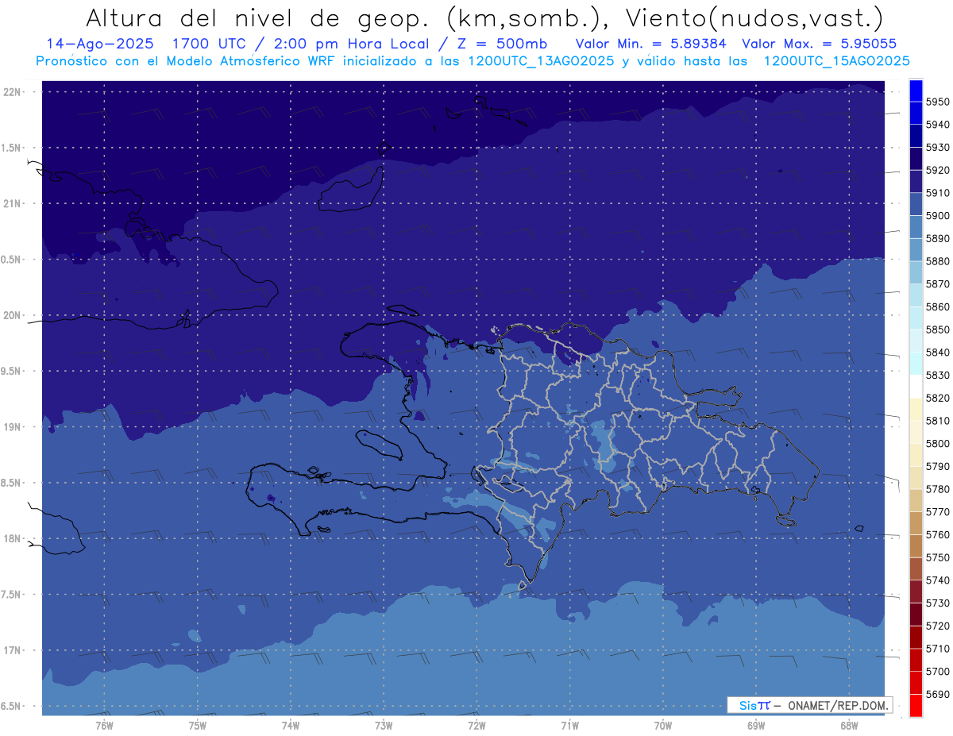The height and width of the screenshot is (736, 953).
Task: Click the red legend swatch below 5690
Action: 916,705
